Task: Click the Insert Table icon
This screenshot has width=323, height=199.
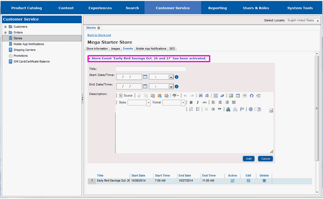Action: coord(238,96)
